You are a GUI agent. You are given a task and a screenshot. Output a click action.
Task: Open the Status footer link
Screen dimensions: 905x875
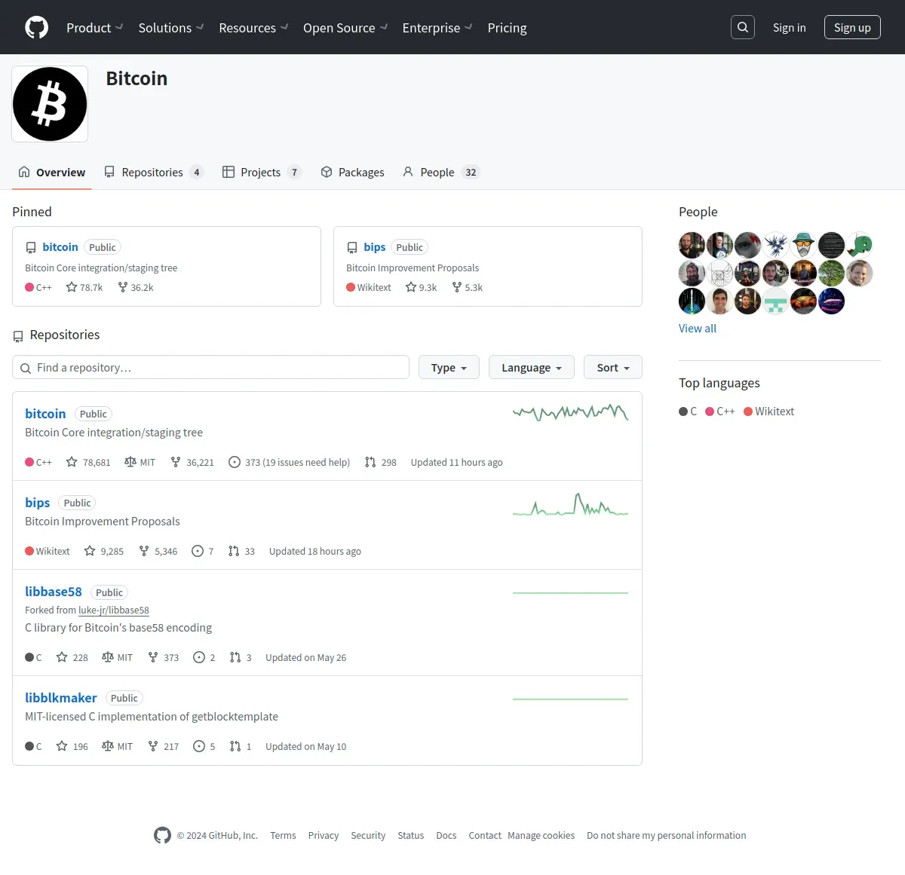click(x=411, y=835)
